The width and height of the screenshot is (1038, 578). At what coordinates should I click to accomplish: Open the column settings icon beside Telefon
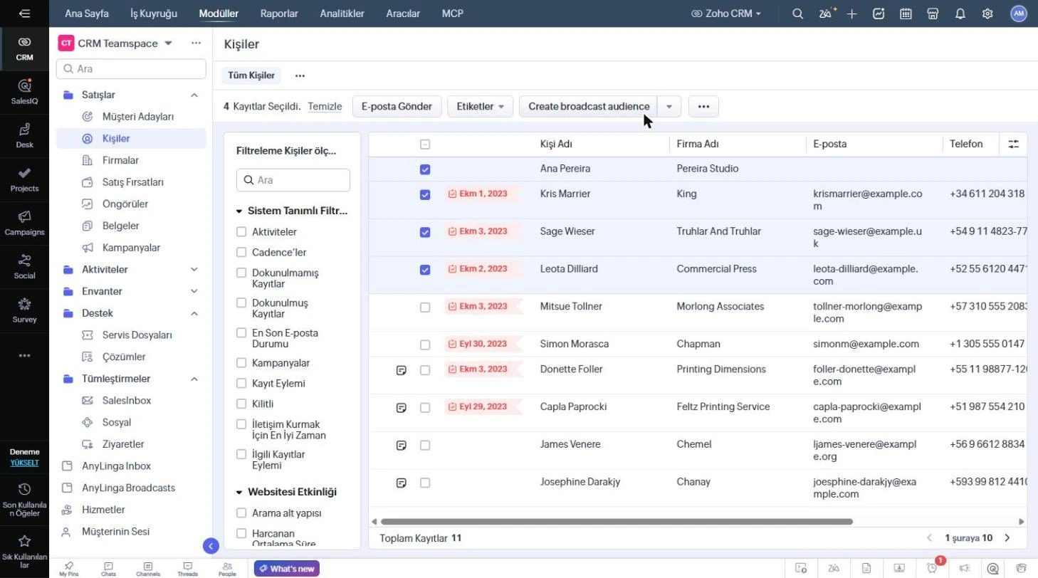click(x=1014, y=144)
